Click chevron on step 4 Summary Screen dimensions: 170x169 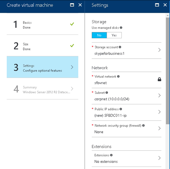tap(72, 89)
